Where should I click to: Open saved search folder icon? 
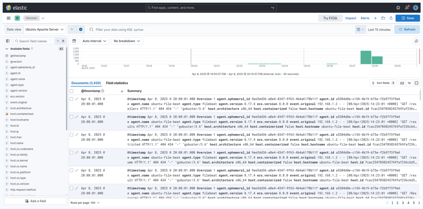383,18
